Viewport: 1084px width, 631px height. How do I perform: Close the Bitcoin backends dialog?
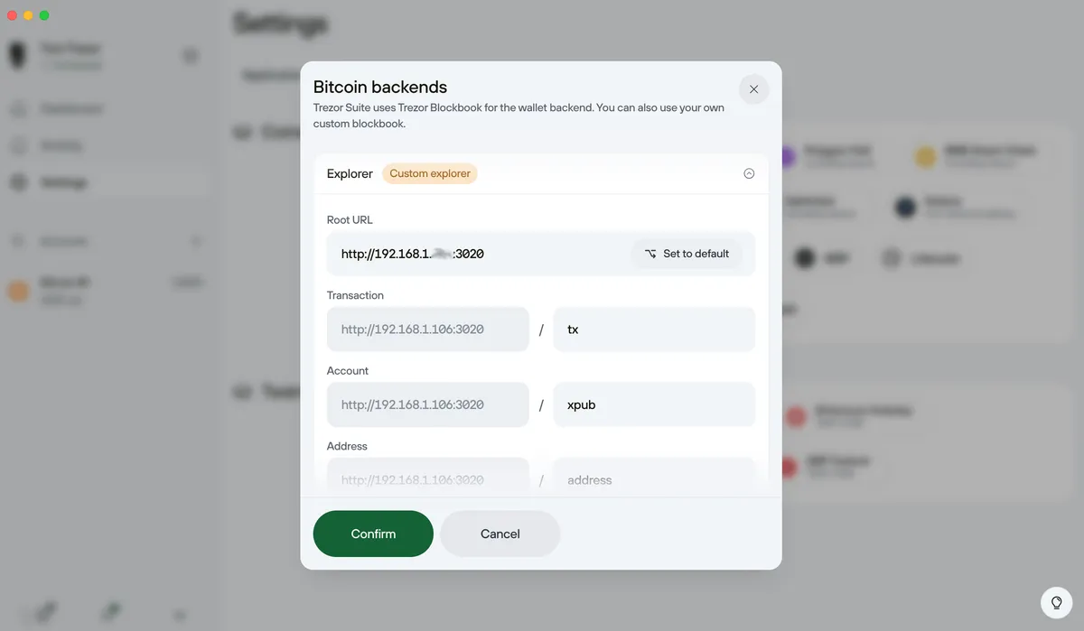(753, 89)
